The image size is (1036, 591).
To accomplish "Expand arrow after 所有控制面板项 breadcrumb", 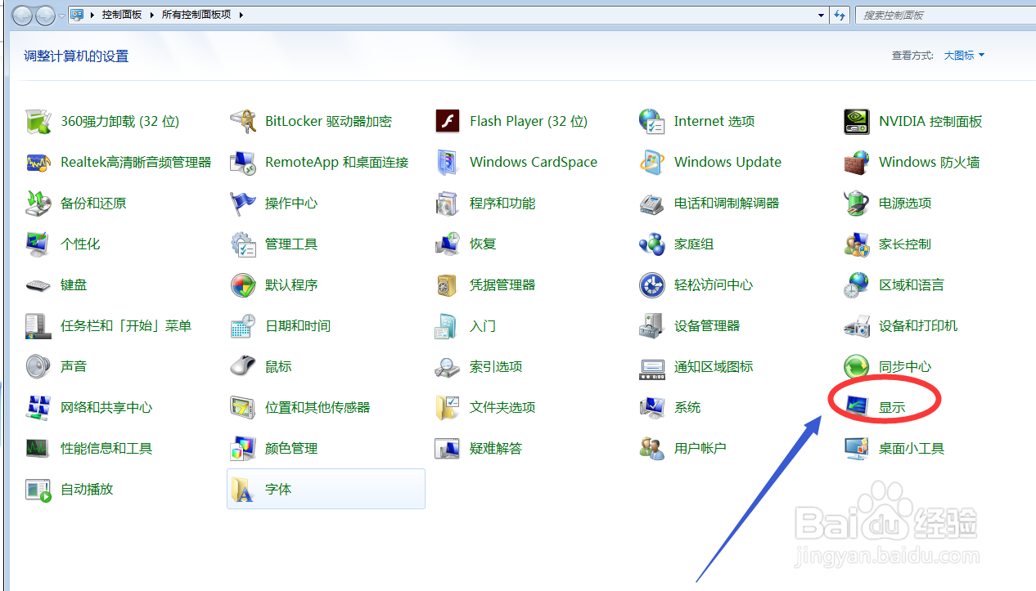I will [241, 15].
